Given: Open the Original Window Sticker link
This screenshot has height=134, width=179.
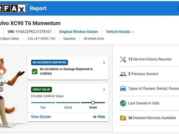Looking at the screenshot, I should tap(78, 32).
